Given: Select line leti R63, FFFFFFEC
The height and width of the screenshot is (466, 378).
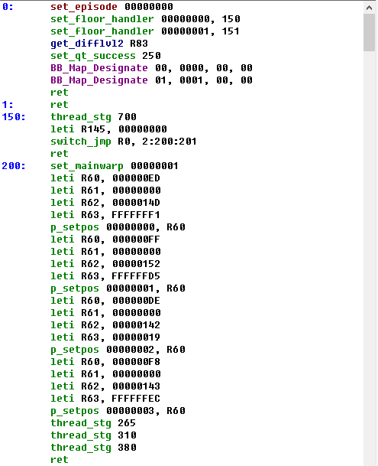Looking at the screenshot, I should pyautogui.click(x=105, y=399).
